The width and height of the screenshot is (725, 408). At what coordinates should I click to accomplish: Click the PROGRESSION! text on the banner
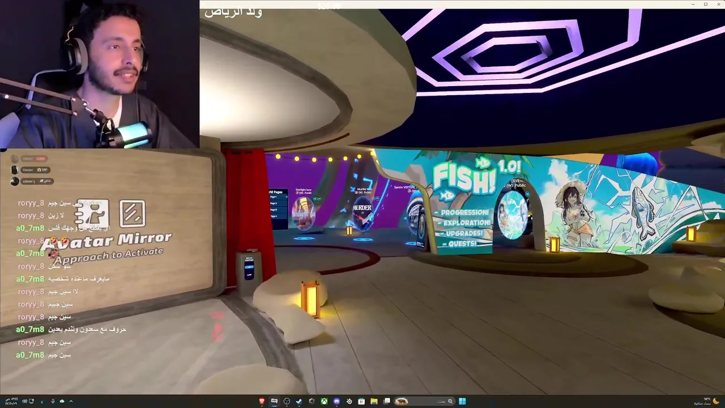click(x=464, y=212)
